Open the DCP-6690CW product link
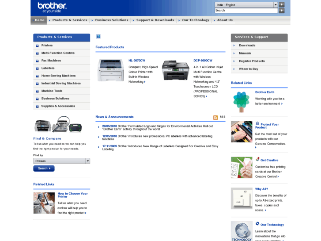 click(203, 61)
